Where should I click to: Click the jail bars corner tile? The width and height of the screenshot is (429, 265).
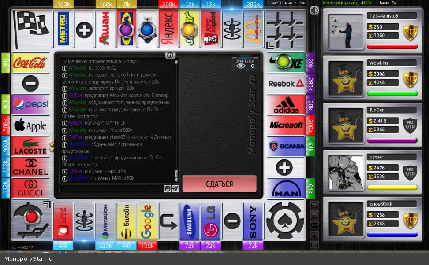pos(285,30)
